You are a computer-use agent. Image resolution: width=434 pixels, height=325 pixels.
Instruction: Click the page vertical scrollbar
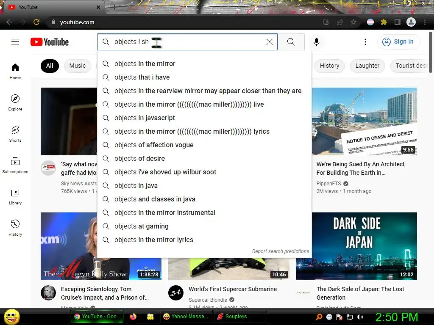[x=431, y=52]
